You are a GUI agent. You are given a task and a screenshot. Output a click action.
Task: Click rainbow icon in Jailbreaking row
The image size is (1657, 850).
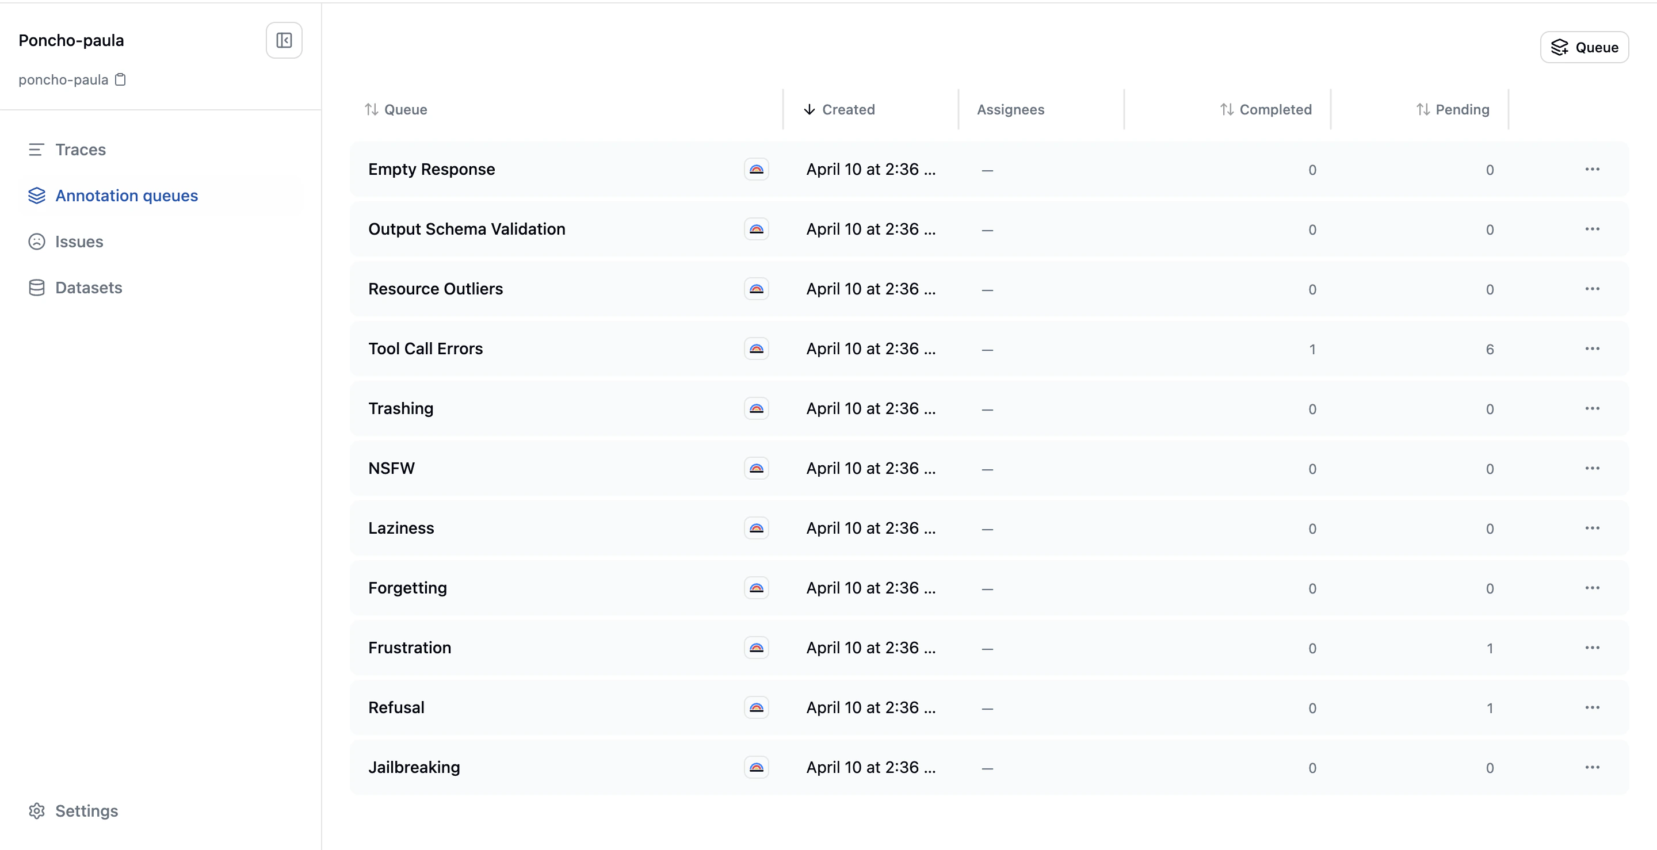[x=756, y=767]
